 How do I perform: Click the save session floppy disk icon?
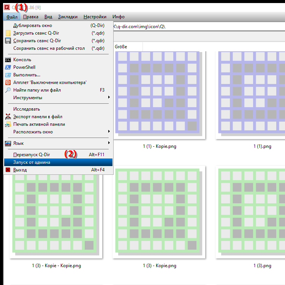click(x=8, y=41)
